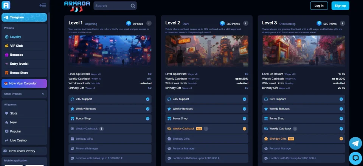Screen dimensions: 363x166
Task: Click the search magnifier icon
Action: tap(133, 6)
